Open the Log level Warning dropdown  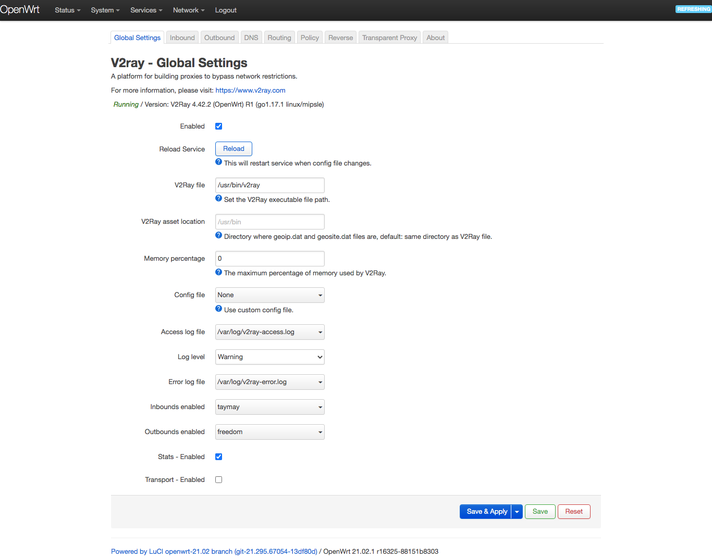click(270, 357)
